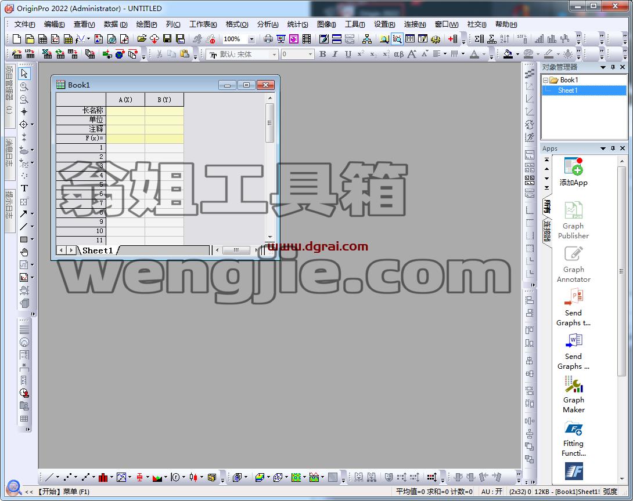Viewport: 633px width, 501px height.
Task: Click the font color A swatch
Action: click(475, 54)
